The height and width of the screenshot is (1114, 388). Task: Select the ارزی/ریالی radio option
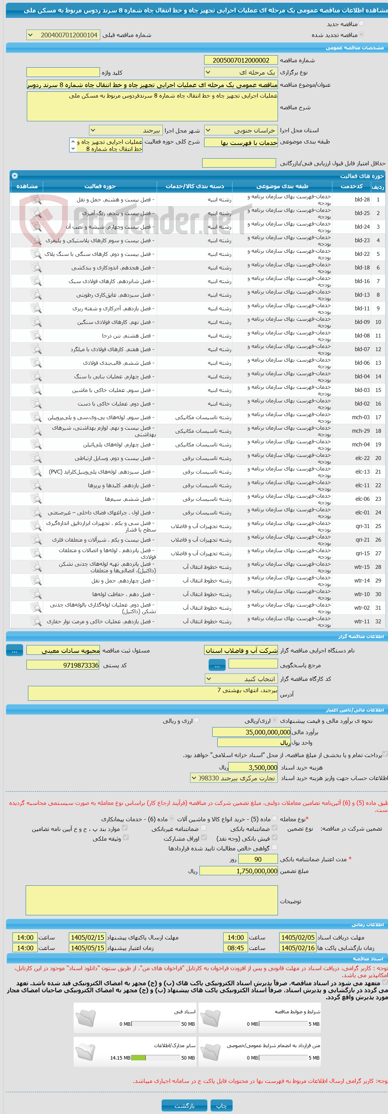275,720
